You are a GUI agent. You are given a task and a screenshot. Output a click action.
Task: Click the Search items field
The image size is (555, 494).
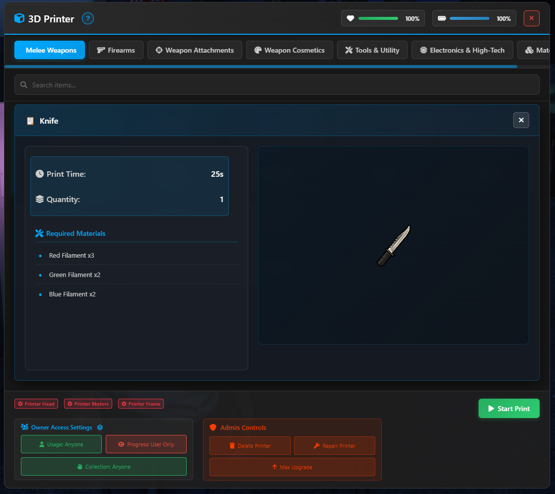coord(277,84)
